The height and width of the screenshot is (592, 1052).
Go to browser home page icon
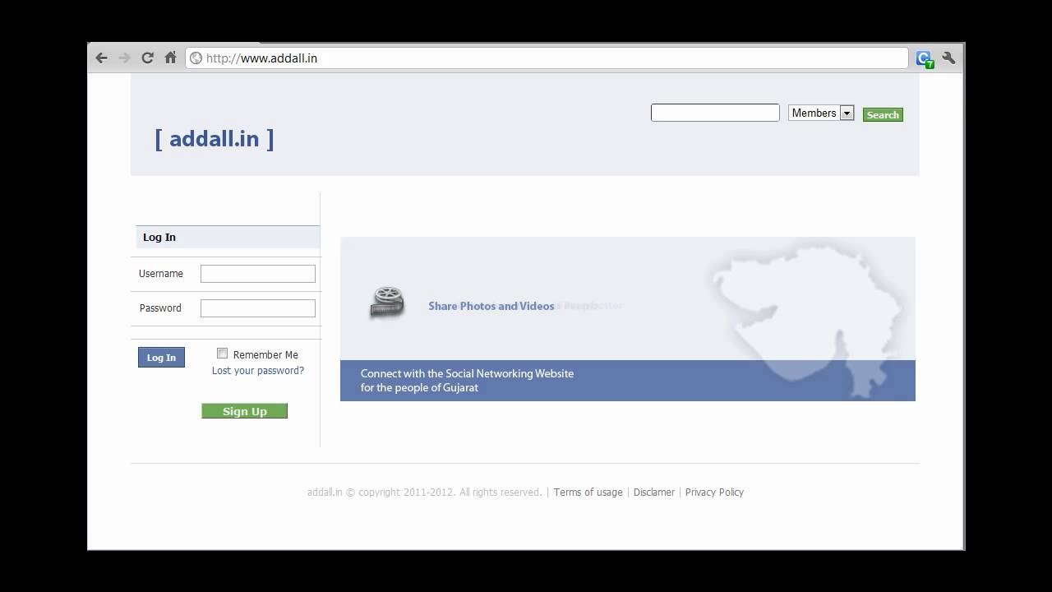click(170, 58)
